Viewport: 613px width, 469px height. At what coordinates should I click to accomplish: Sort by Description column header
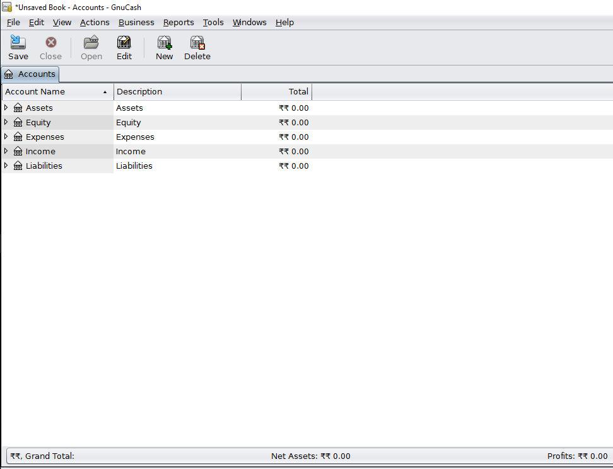(x=177, y=92)
